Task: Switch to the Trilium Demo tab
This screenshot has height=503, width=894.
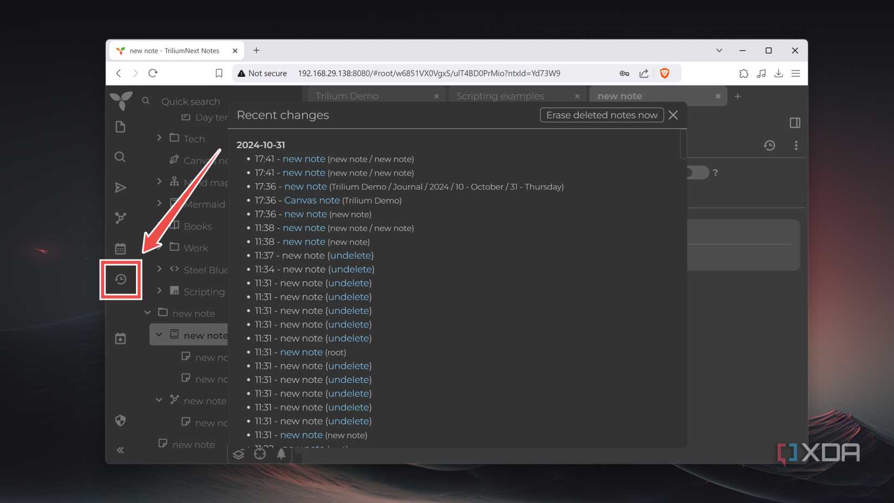Action: (x=347, y=95)
